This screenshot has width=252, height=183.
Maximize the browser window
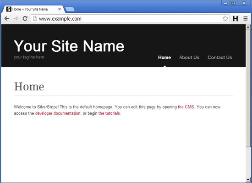pyautogui.click(x=233, y=3)
